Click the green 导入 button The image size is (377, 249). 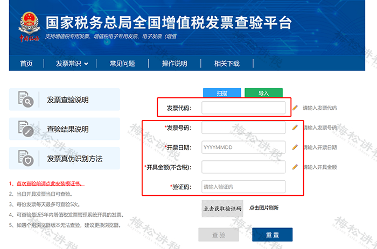263,93
